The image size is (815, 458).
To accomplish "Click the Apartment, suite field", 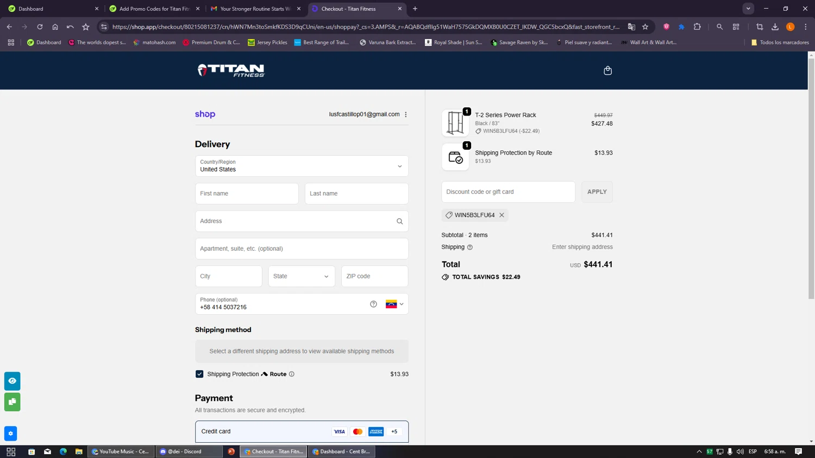I will 302,249.
